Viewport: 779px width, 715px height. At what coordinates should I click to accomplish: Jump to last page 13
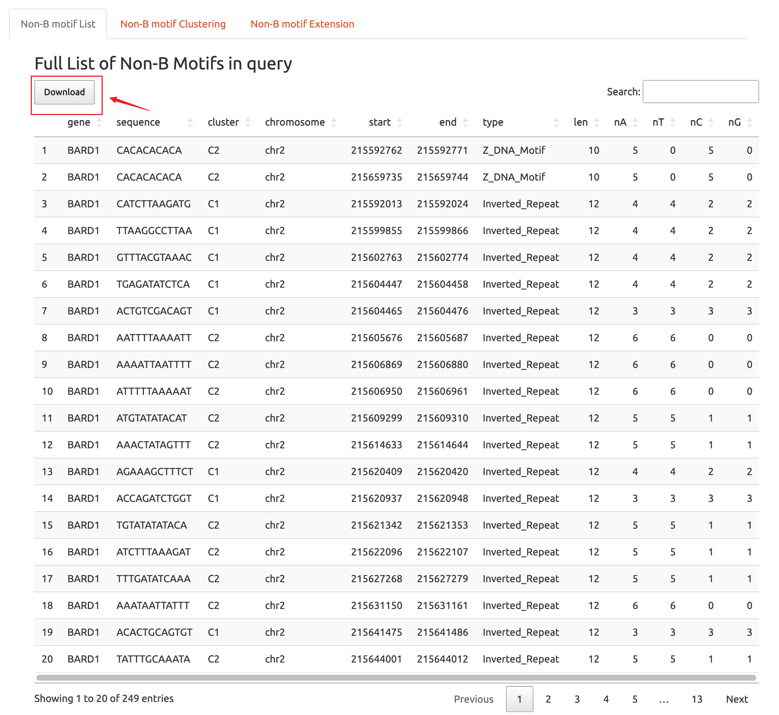point(697,699)
